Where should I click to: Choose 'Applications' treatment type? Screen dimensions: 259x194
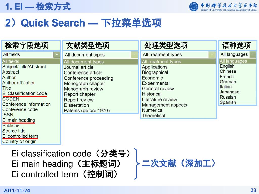point(155,67)
